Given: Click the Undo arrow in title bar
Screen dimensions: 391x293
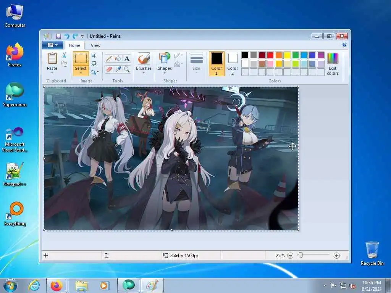Looking at the screenshot, I should click(x=66, y=36).
